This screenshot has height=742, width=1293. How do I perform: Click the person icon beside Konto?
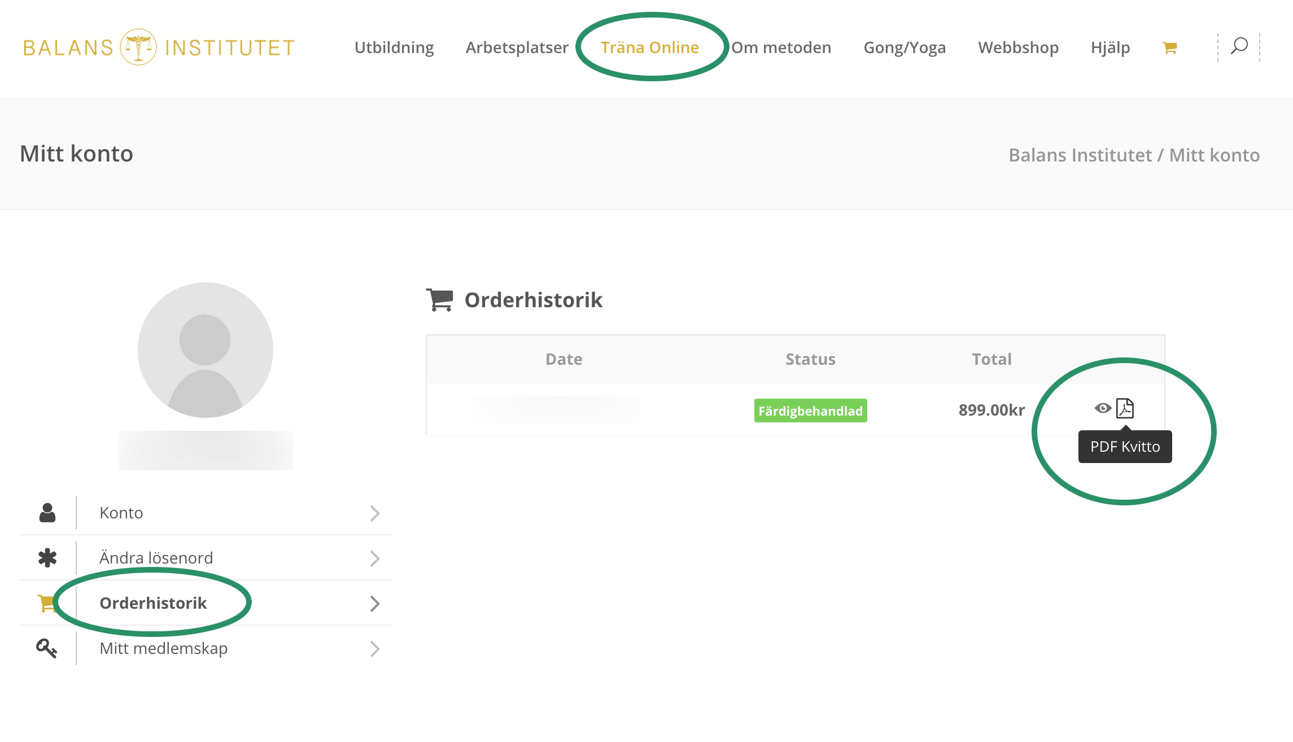point(47,513)
